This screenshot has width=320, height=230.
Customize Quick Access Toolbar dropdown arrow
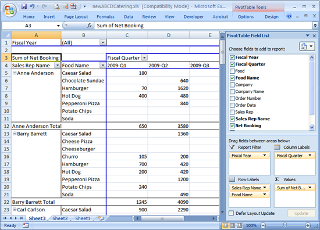click(84, 6)
